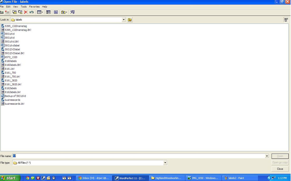Toggle the folder tree view panel

point(48,12)
